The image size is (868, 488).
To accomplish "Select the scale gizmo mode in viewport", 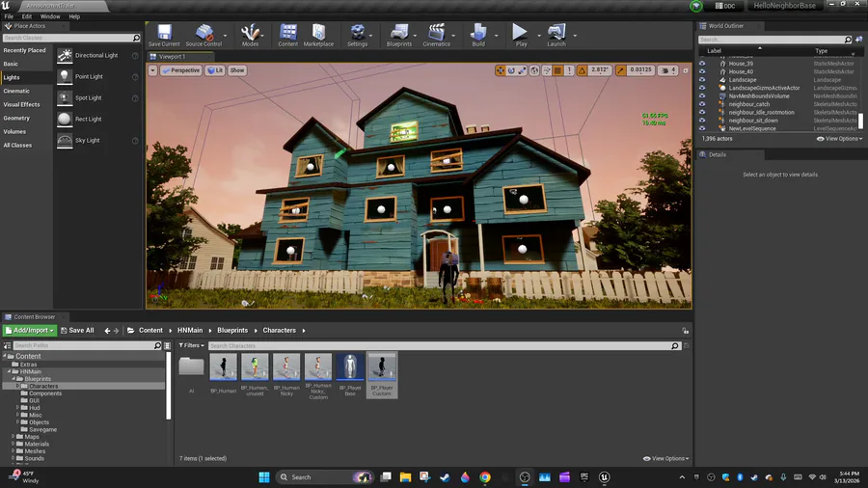I will point(522,70).
